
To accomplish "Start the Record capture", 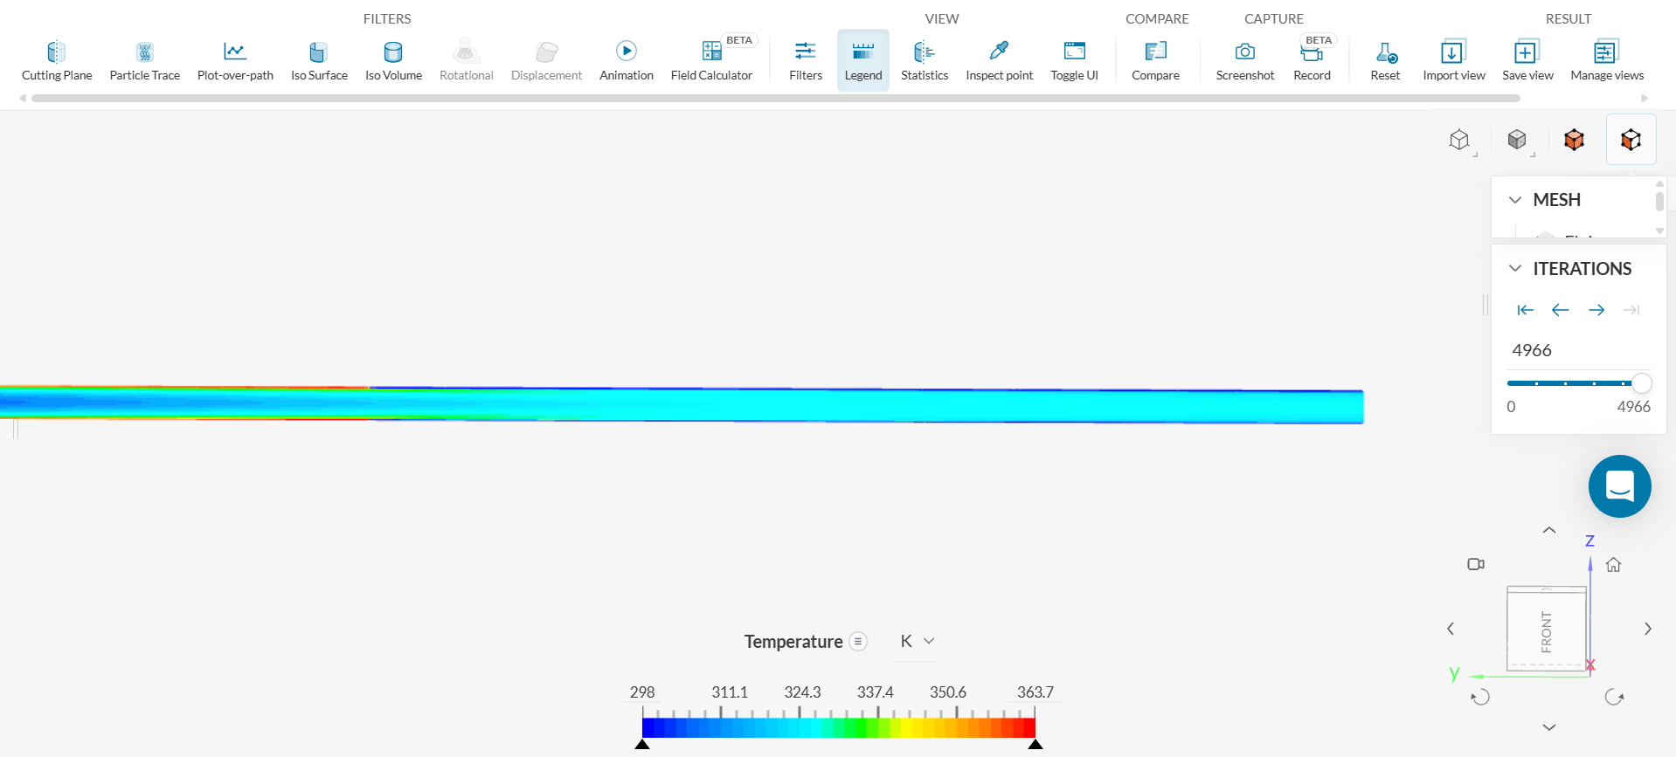I will pyautogui.click(x=1312, y=61).
